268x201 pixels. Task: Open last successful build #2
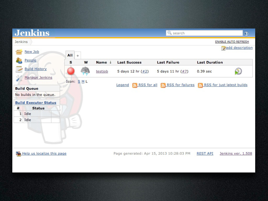pyautogui.click(x=144, y=71)
